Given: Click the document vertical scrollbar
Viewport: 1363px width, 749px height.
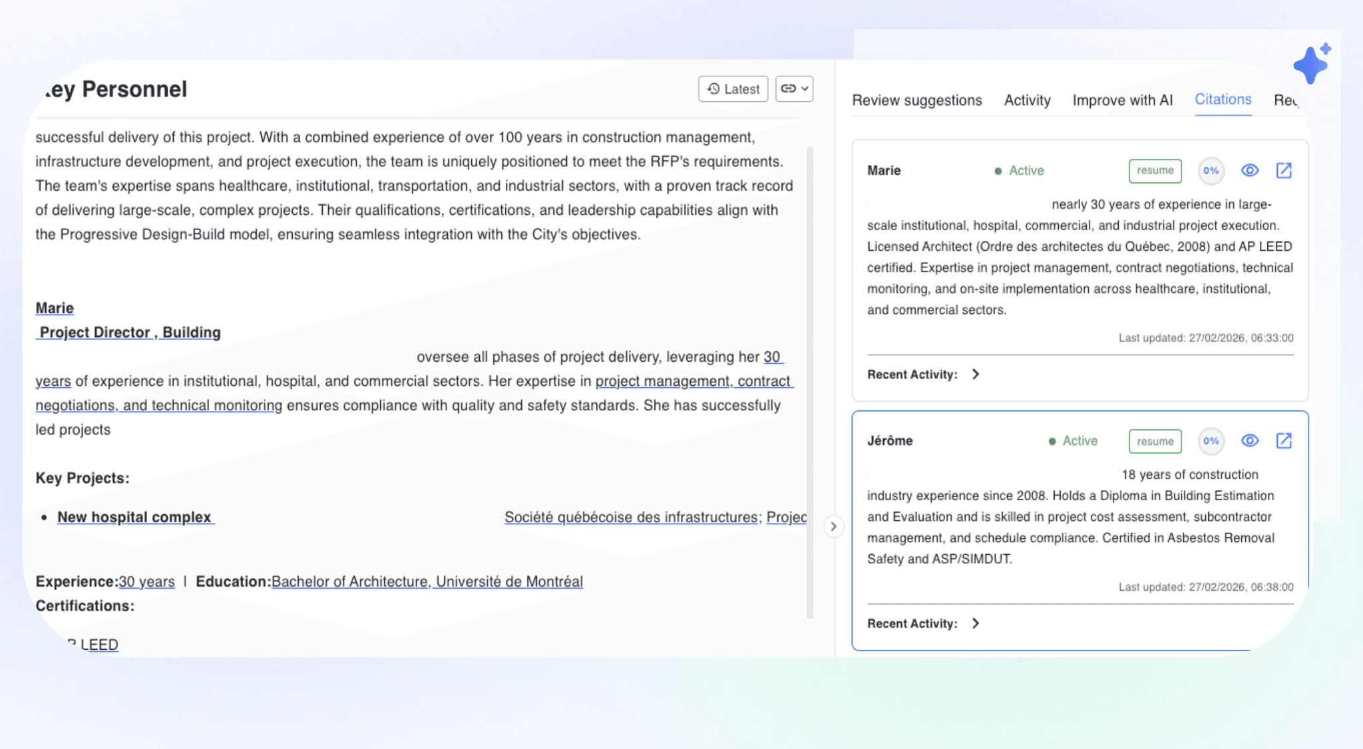Looking at the screenshot, I should coord(809,382).
